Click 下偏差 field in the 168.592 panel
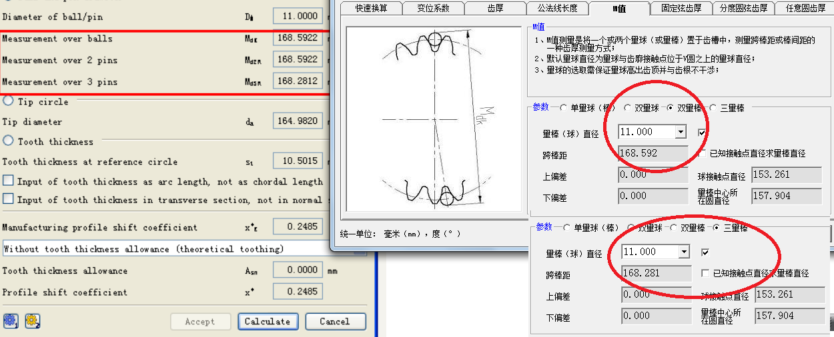Screen dimensions: 834x337 point(653,196)
